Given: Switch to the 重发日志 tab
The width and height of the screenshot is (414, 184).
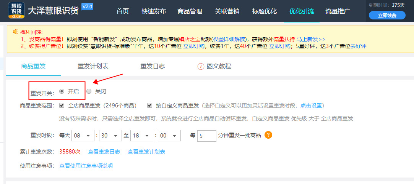Looking at the screenshot, I should point(153,66).
